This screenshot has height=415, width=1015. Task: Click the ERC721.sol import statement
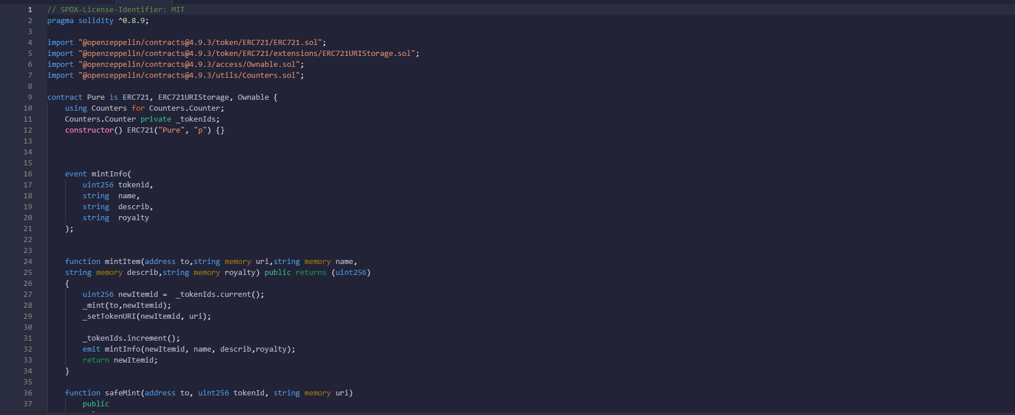[187, 42]
